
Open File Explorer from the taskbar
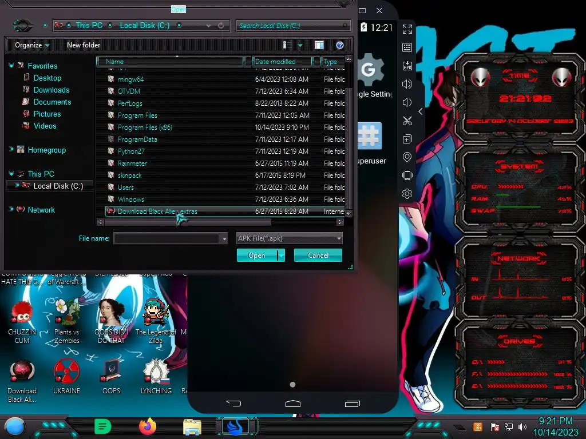(192, 427)
